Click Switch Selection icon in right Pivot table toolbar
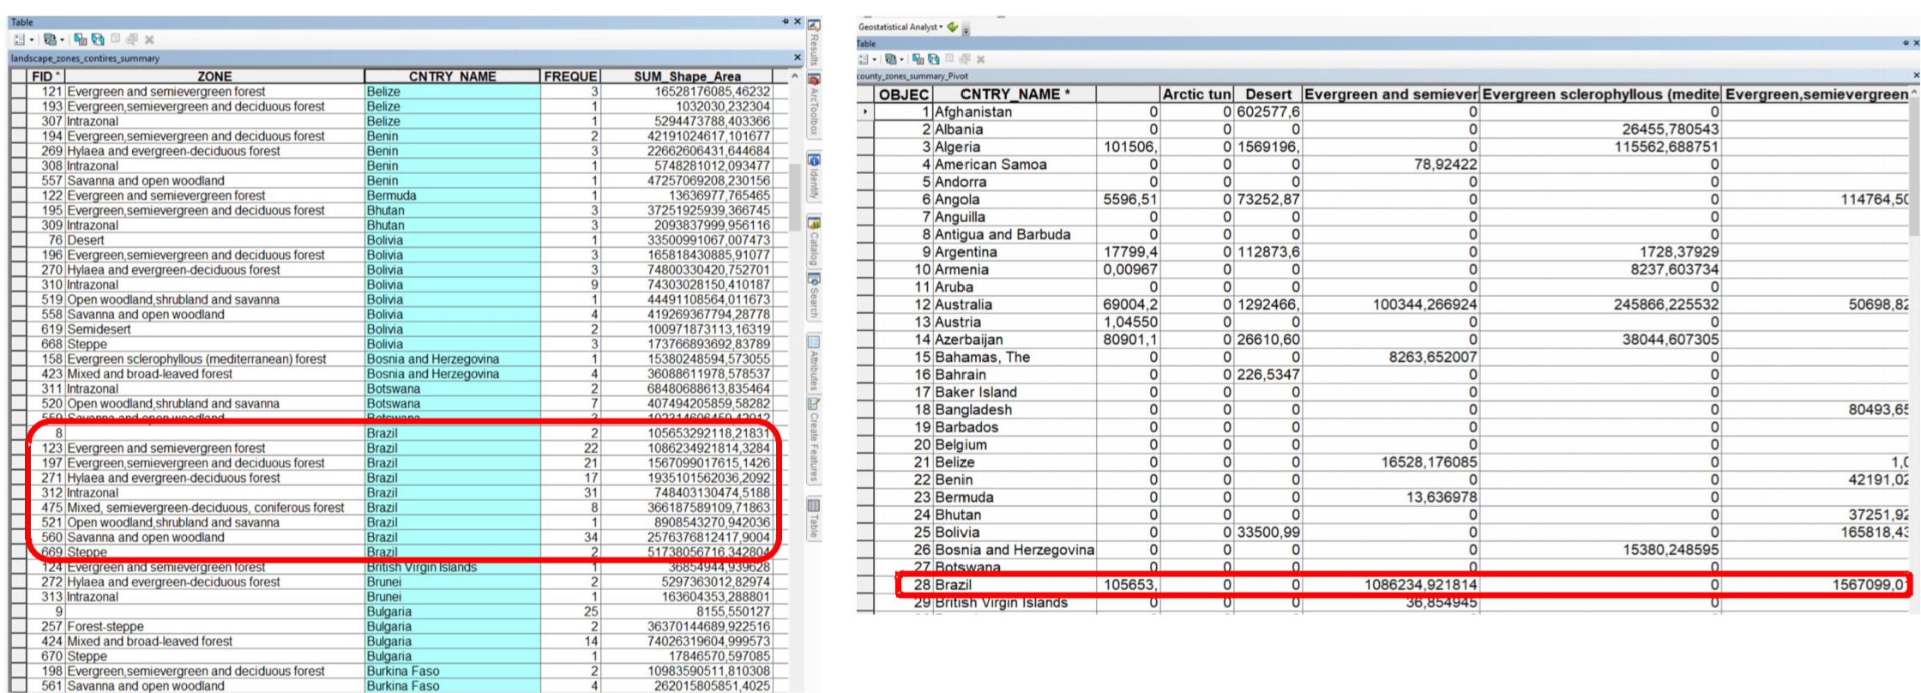Viewport: 1921px width, 693px height. (x=933, y=59)
